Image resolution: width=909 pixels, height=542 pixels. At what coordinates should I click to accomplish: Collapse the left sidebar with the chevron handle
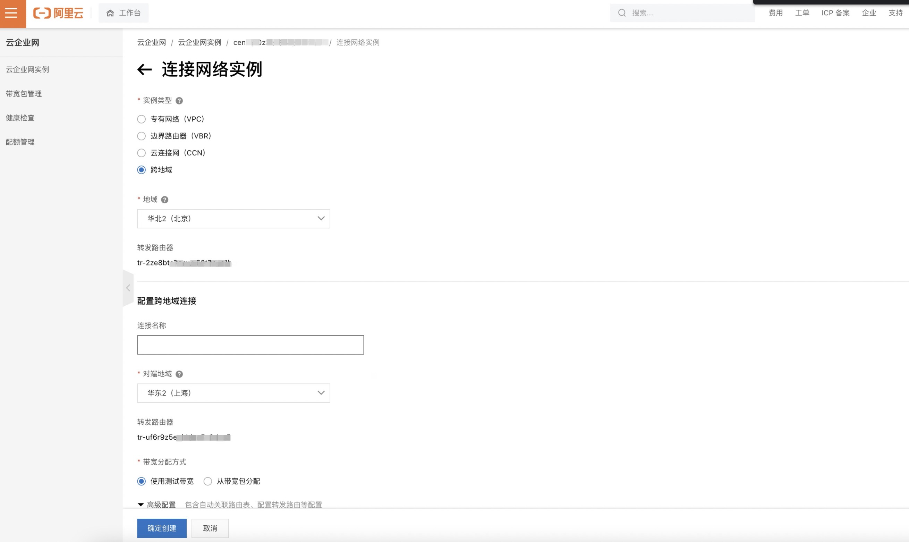[128, 288]
